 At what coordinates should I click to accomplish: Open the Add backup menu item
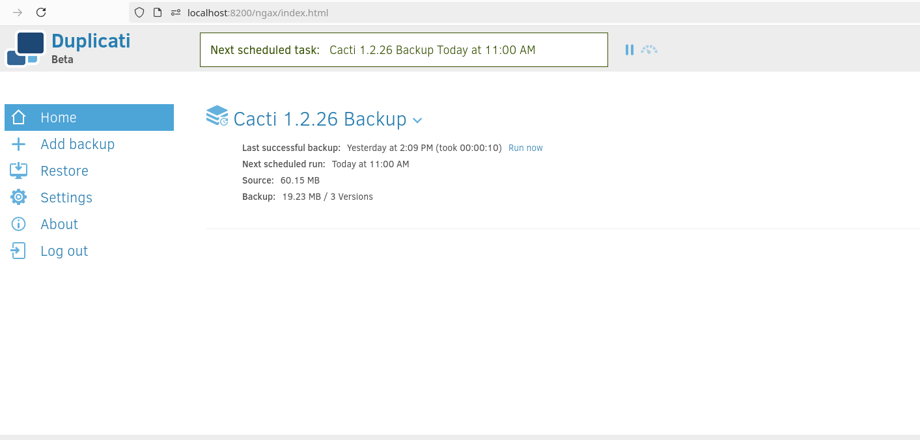[77, 144]
